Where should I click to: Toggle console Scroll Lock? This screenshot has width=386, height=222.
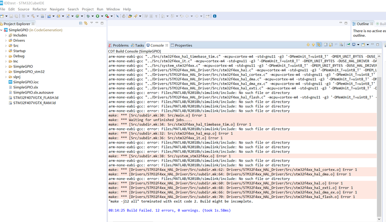[x=331, y=45]
